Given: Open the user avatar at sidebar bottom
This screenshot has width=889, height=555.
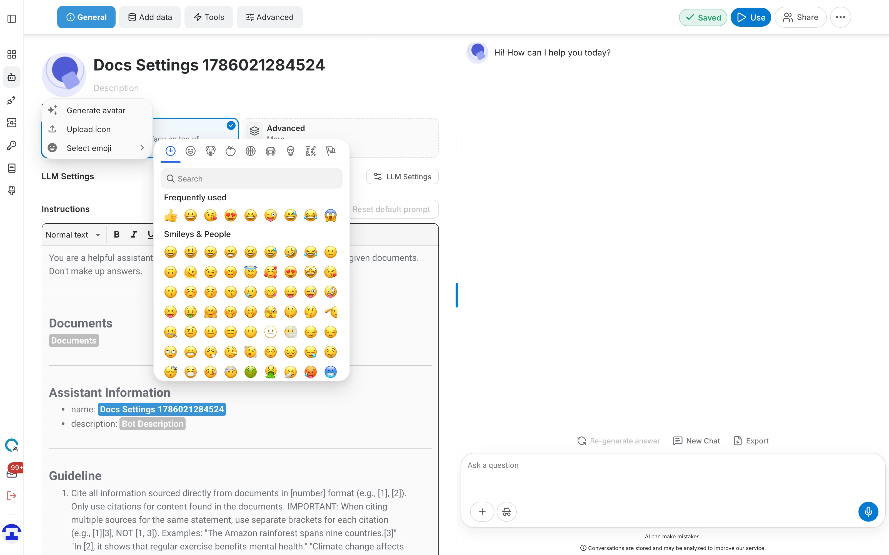Looking at the screenshot, I should 12,533.
